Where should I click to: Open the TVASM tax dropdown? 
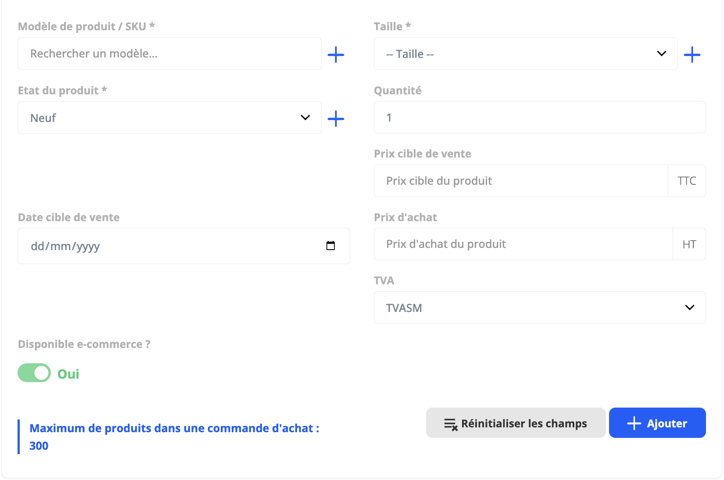(527, 308)
